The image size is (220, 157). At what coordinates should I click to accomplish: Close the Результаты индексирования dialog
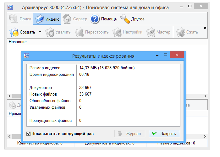pyautogui.click(x=177, y=55)
